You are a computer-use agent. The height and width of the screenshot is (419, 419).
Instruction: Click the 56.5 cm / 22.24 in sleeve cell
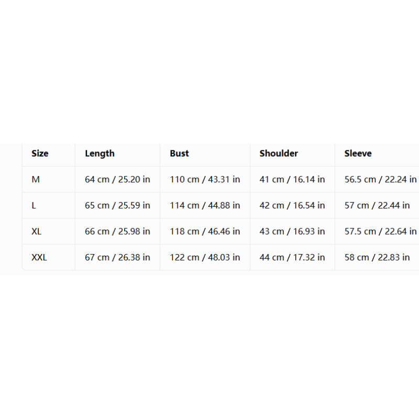381,179
